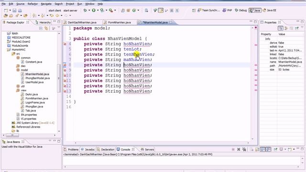Toggle Mark Occurrences highlighted toolbar button
Viewport: 306px width, 172px height.
[x=161, y=11]
